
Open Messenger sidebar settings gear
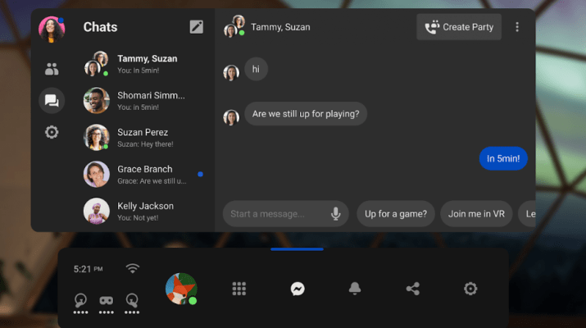(52, 132)
